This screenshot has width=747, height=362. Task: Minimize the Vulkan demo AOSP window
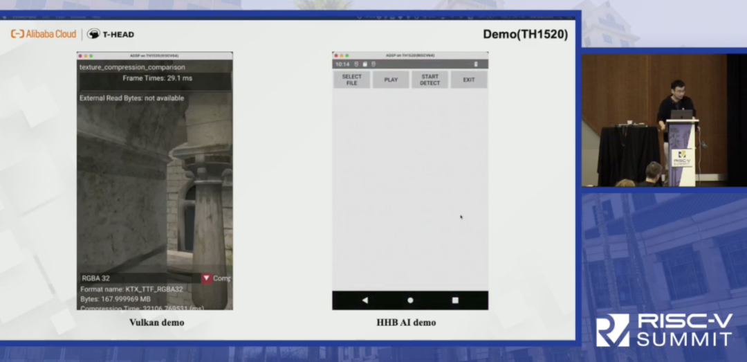pyautogui.click(x=86, y=56)
